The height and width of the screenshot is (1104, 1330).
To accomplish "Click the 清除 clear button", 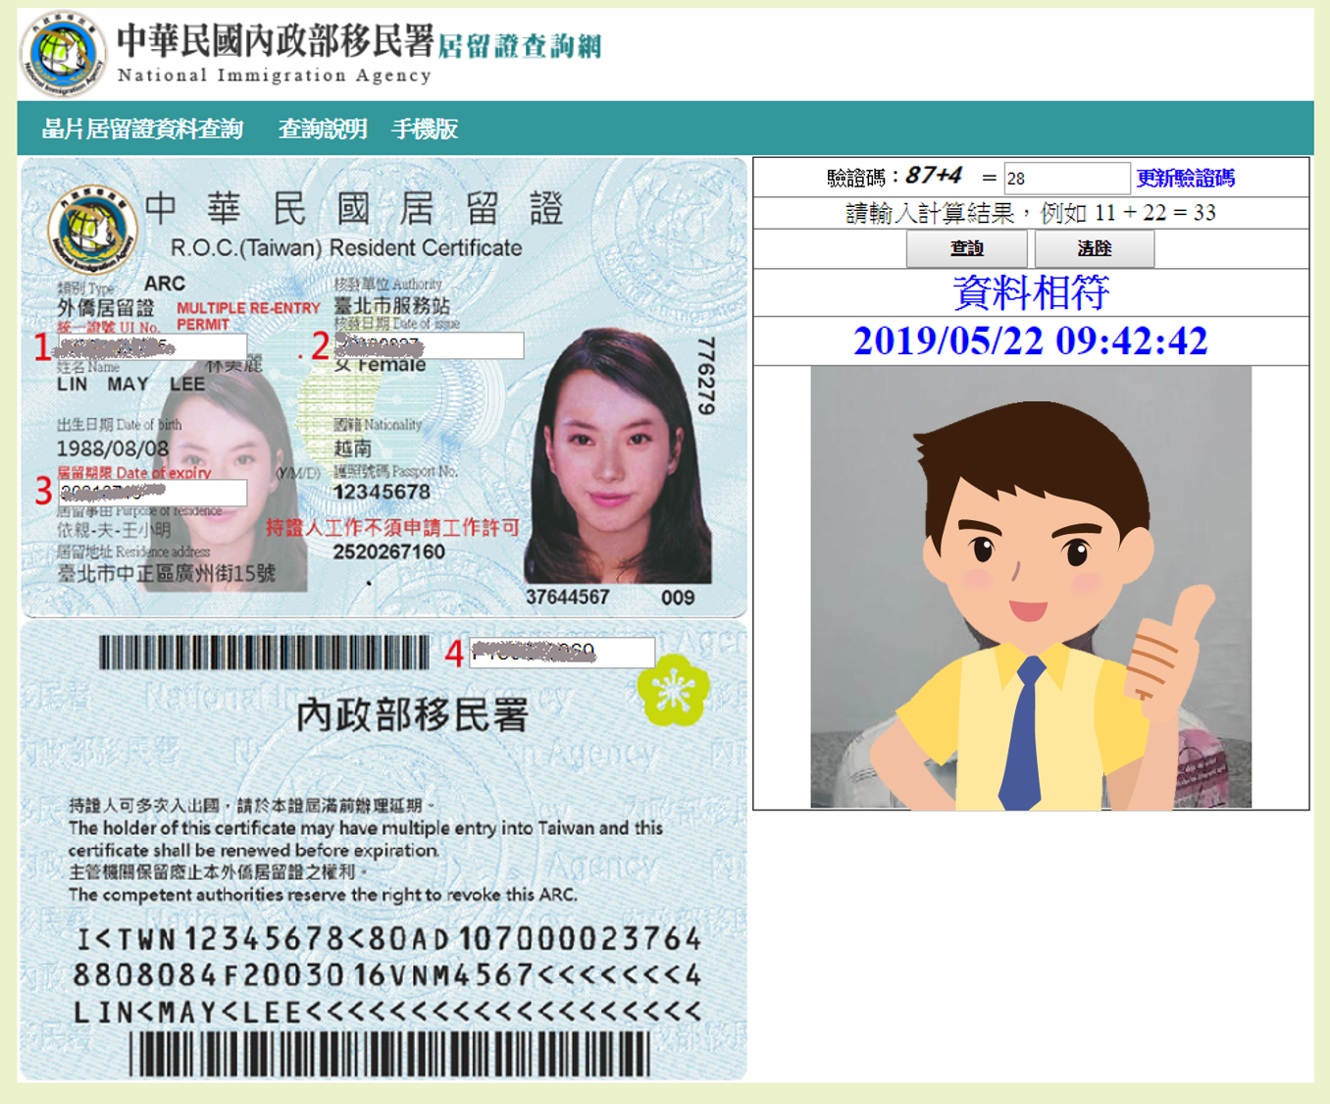I will click(1095, 248).
